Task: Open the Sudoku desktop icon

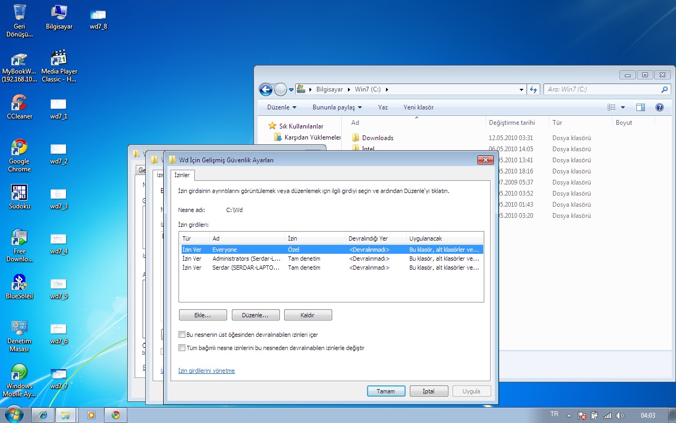Action: (x=20, y=197)
